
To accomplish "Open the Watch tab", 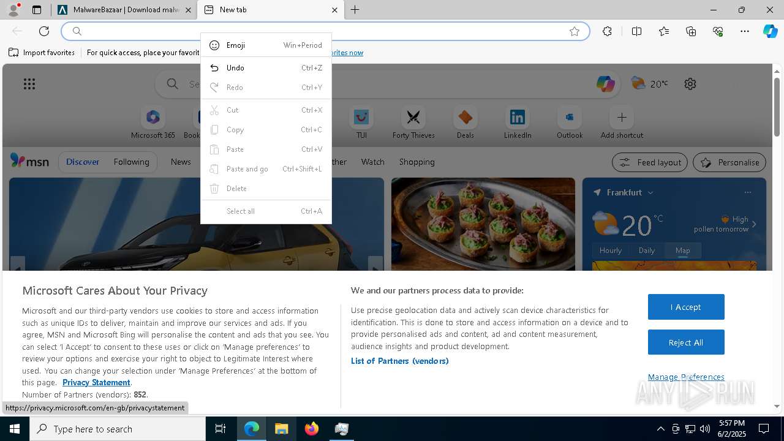I will click(372, 162).
